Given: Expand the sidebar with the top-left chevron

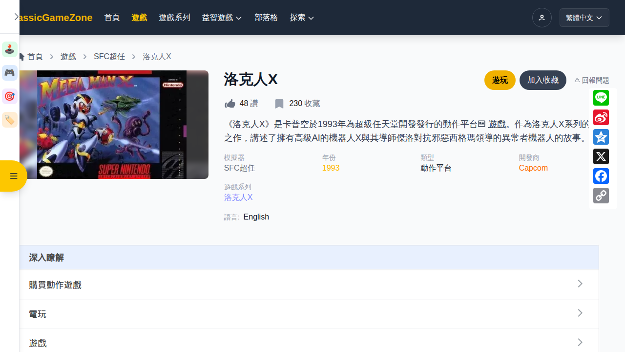Looking at the screenshot, I should 16,17.
